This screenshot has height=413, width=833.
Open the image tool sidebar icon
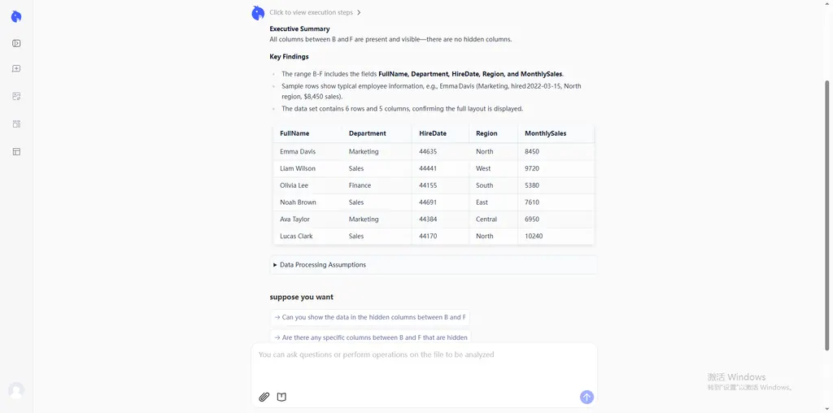(x=16, y=96)
